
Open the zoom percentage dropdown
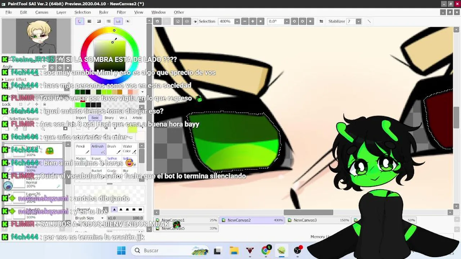237,21
